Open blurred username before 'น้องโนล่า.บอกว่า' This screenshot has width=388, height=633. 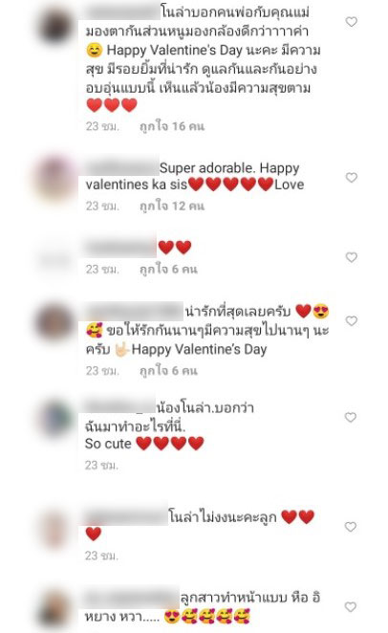click(119, 406)
